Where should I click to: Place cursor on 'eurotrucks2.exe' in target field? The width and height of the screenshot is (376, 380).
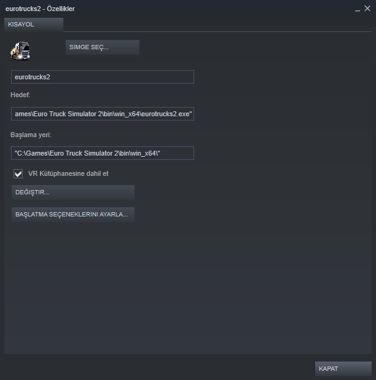coord(165,114)
